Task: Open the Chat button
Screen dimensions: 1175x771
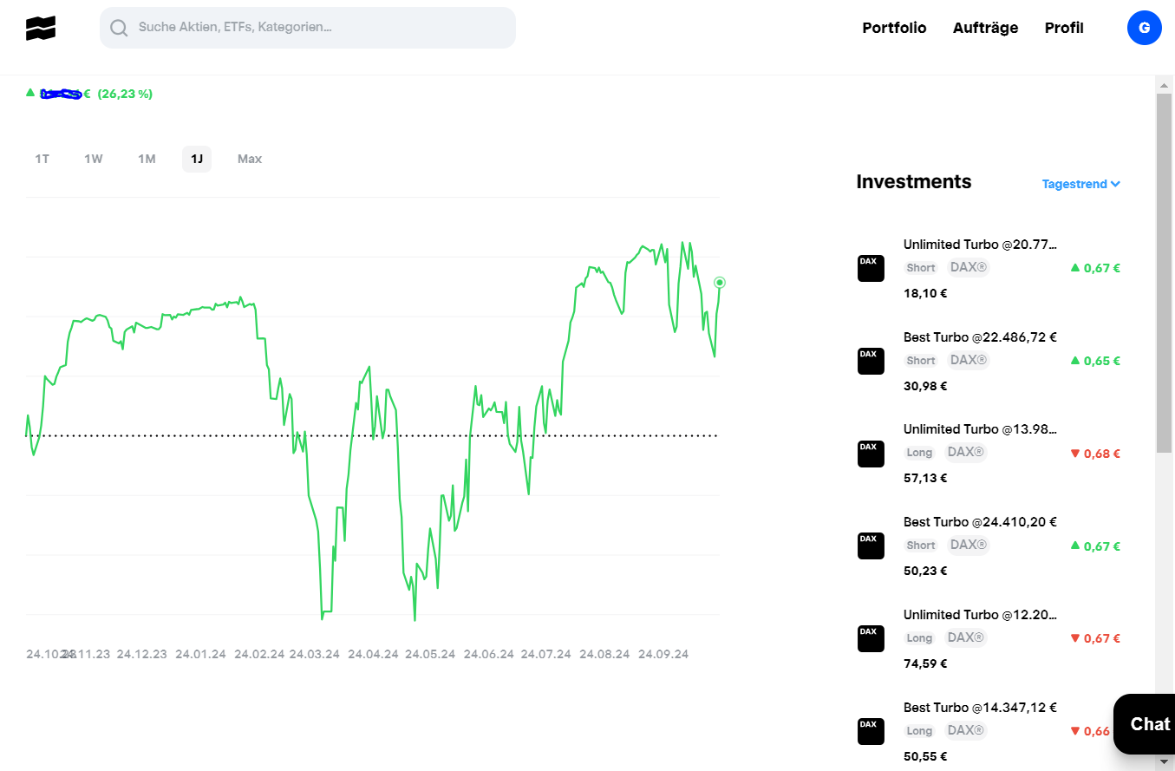Action: [1150, 724]
